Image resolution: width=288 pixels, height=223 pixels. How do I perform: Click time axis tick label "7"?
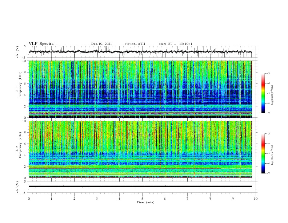click(x=188, y=199)
